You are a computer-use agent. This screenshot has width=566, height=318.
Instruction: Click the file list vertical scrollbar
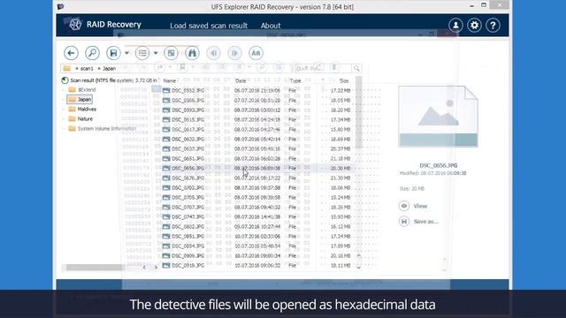358,113
